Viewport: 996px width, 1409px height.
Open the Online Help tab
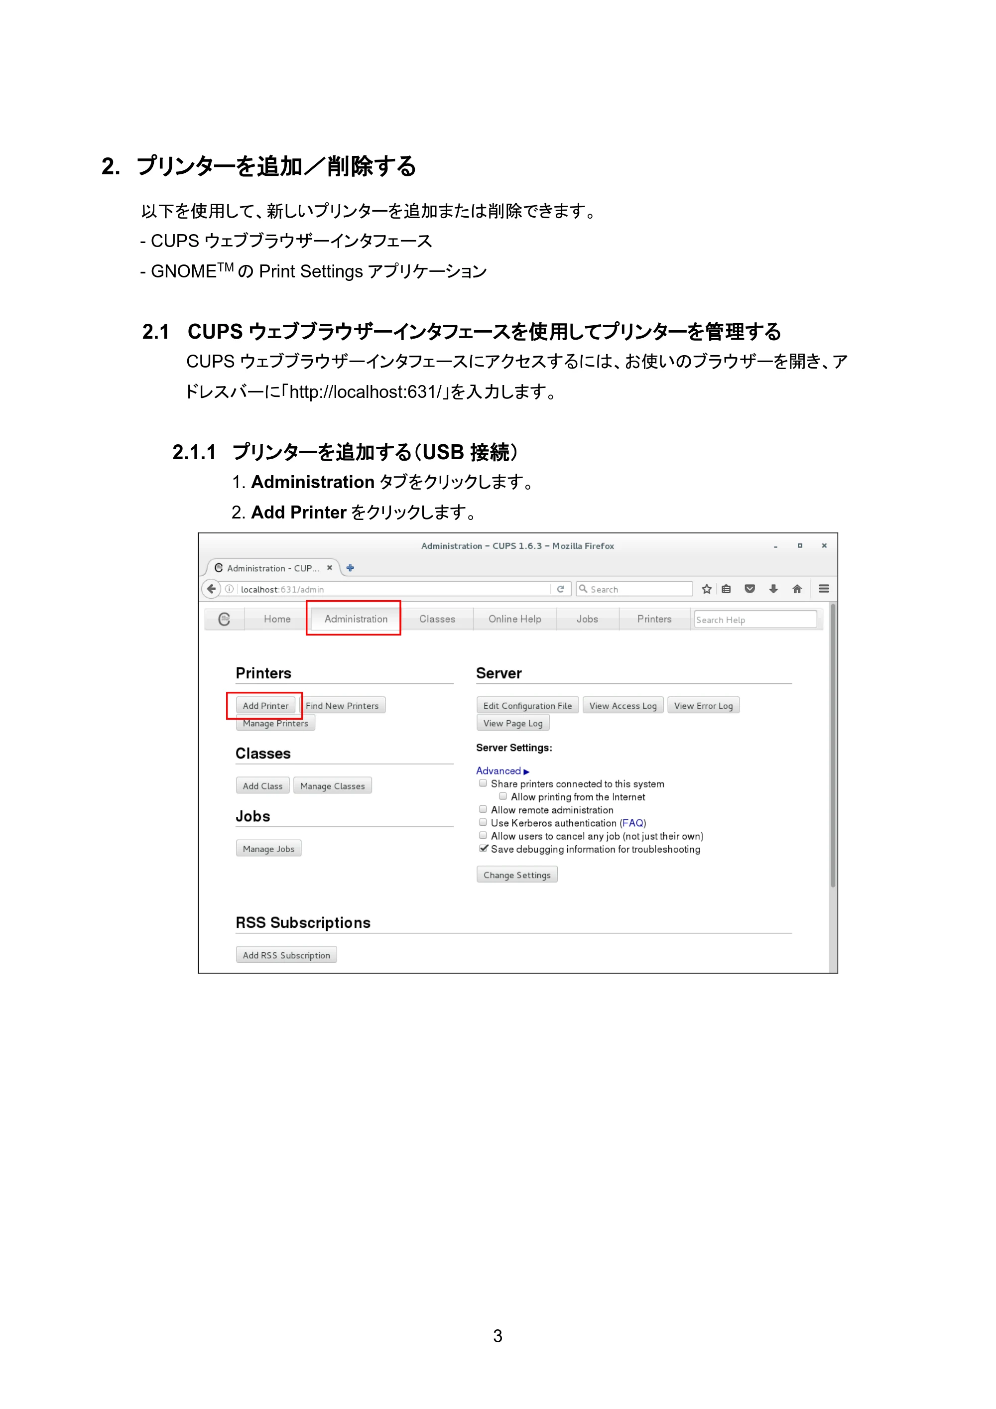pos(514,619)
